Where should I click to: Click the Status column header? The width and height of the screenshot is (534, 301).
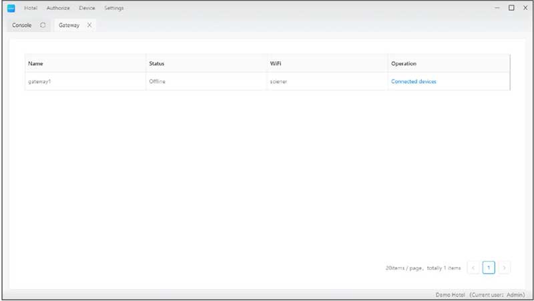[x=157, y=64]
